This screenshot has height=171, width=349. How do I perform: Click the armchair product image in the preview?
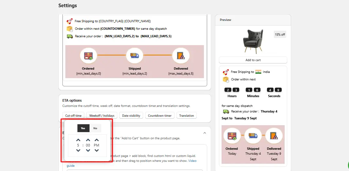253,42
